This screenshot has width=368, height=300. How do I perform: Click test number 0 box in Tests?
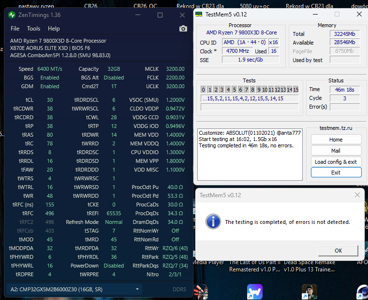(x=204, y=90)
